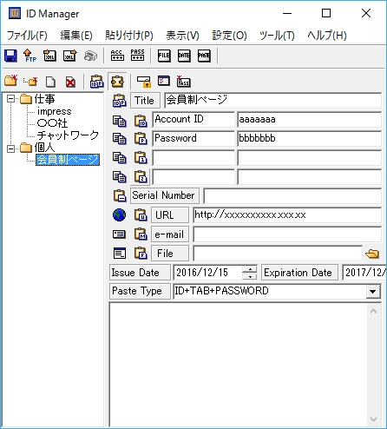Browse for a file with the folder icon
Image resolution: width=387 pixels, height=429 pixels.
372,254
